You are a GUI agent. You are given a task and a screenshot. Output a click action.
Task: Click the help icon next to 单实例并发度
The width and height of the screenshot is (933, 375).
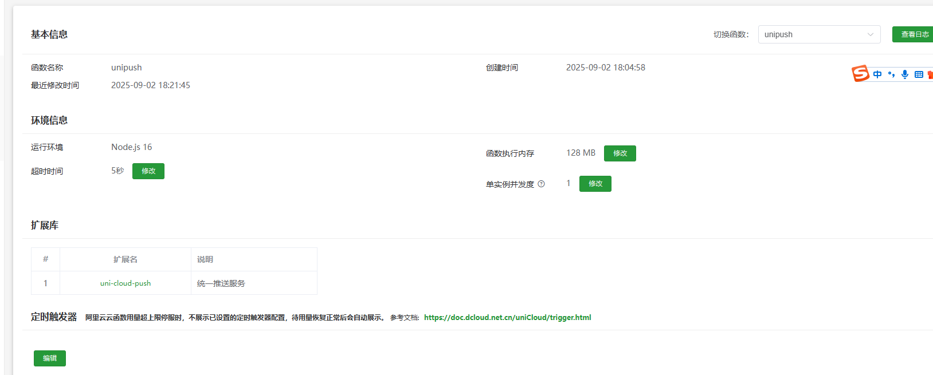tap(541, 184)
